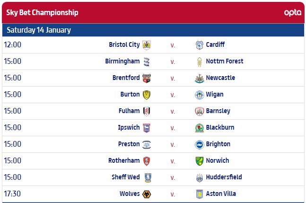The image size is (306, 203).
Task: Select the Fulham club badge
Action: pos(147,112)
